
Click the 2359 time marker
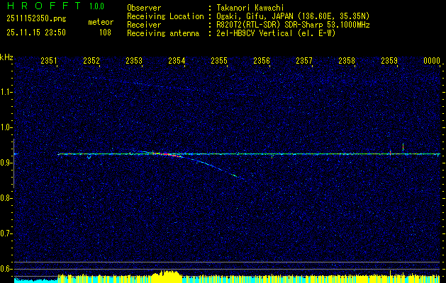(x=389, y=61)
